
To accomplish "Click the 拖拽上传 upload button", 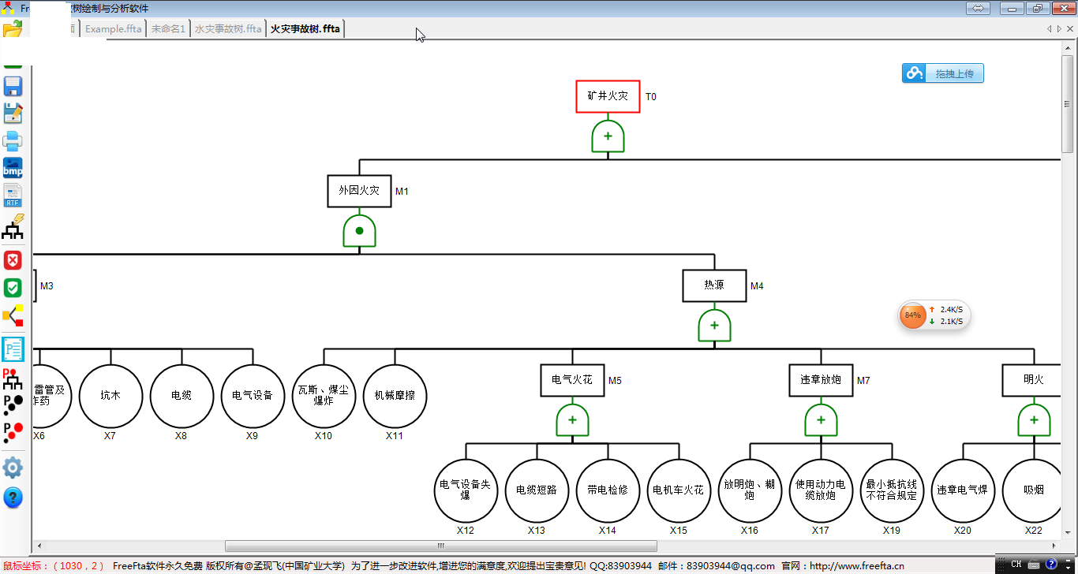I will 943,73.
